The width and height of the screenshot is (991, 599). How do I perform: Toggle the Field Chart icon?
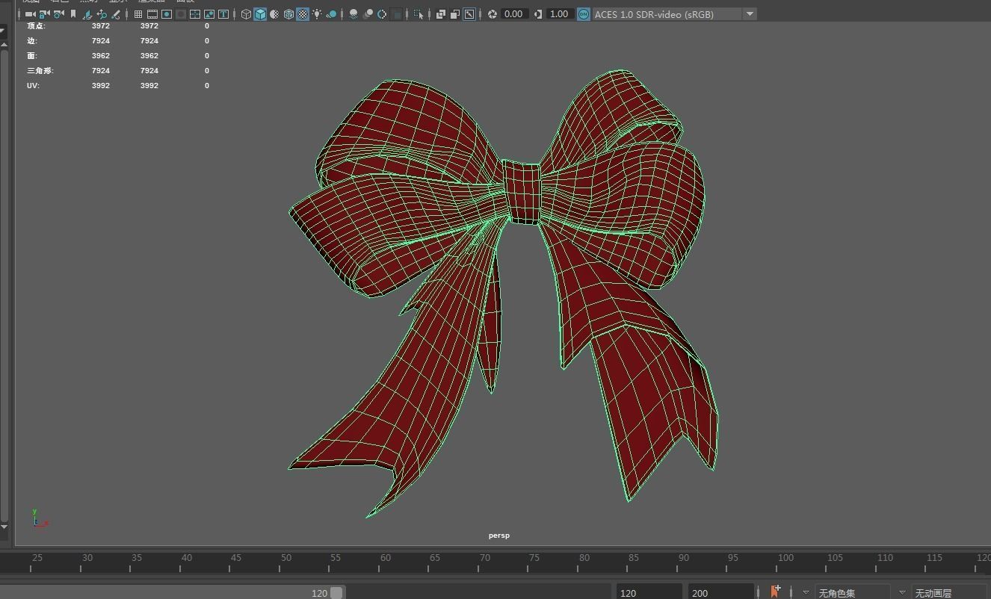coord(195,14)
